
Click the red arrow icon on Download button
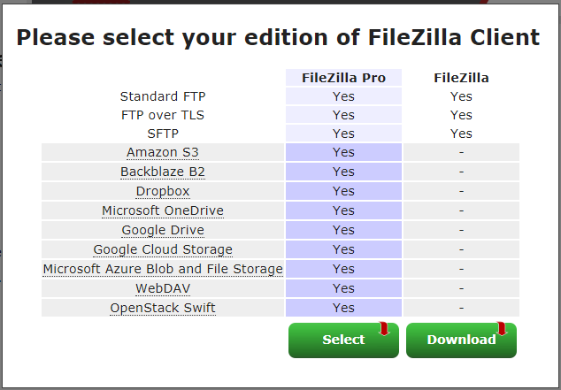tap(502, 328)
